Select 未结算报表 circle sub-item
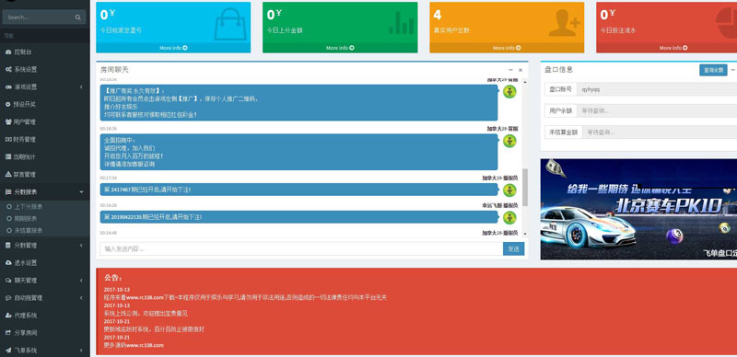Screen dimensions: 737x357 pos(25,230)
